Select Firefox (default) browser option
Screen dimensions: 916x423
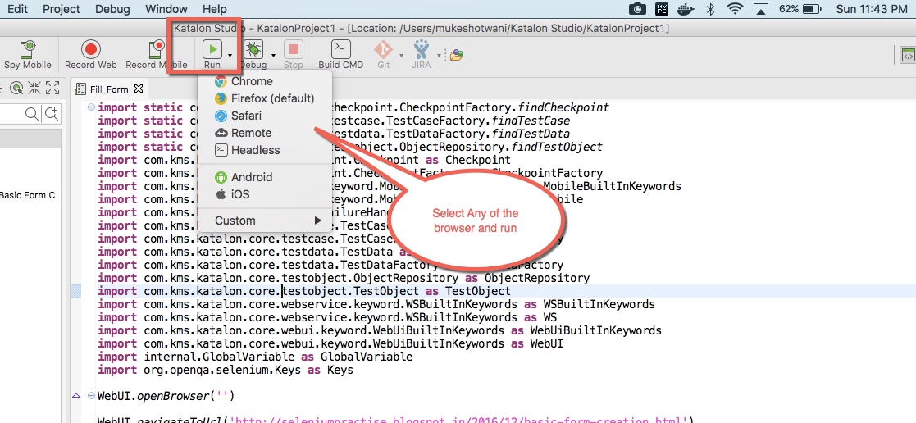tap(272, 98)
